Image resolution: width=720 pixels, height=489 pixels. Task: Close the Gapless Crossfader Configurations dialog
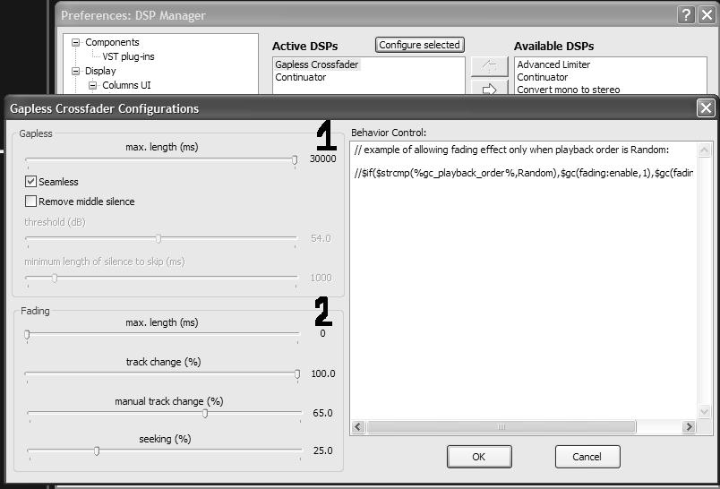[706, 108]
